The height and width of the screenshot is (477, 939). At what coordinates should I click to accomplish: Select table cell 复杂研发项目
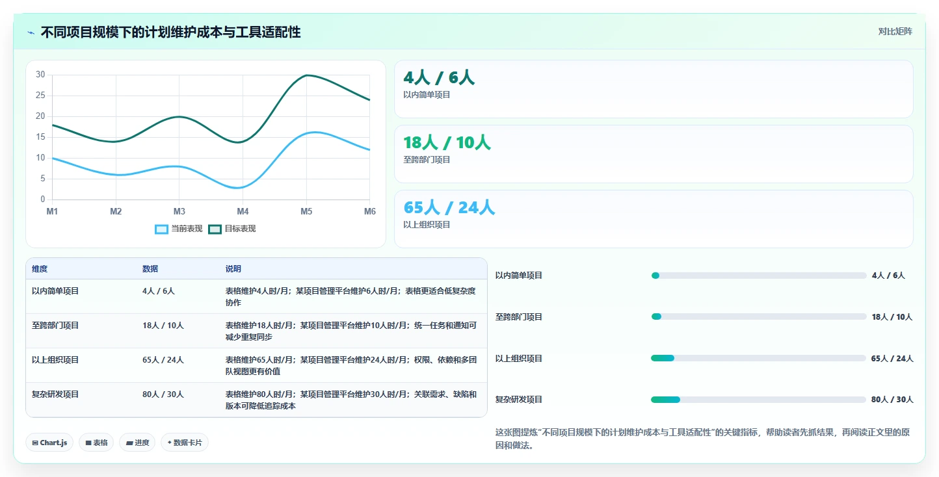click(55, 394)
